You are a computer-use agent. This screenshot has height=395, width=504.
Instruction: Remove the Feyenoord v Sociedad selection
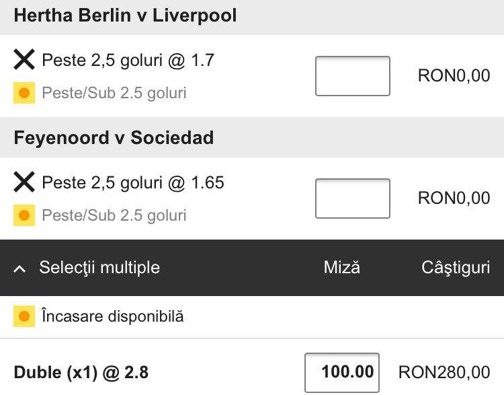point(24,182)
